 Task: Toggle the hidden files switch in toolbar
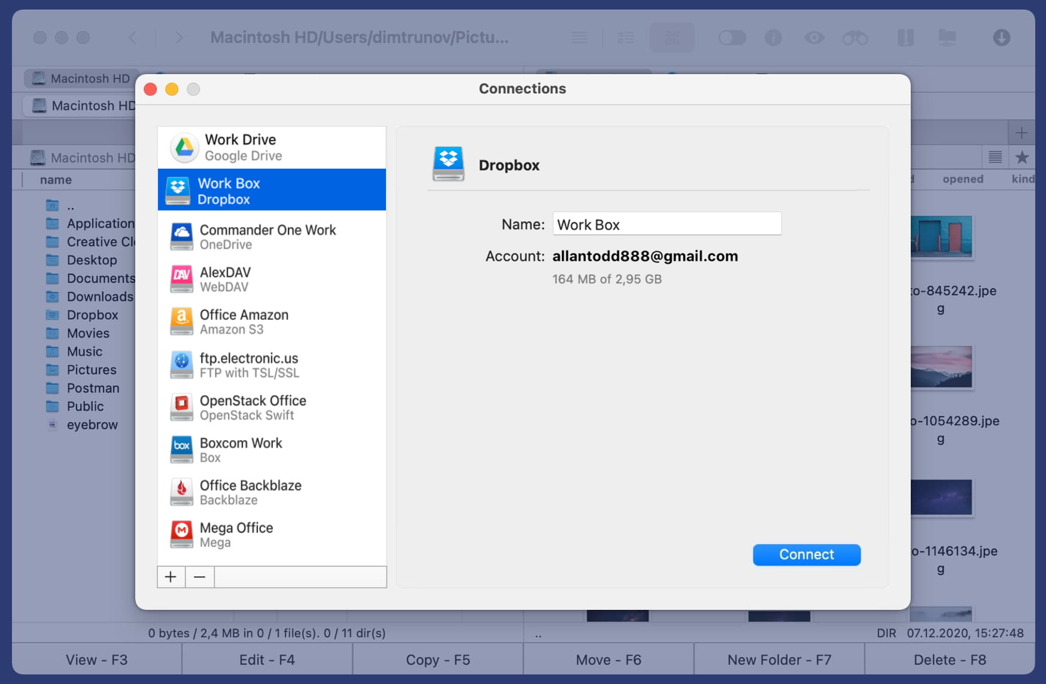[731, 37]
